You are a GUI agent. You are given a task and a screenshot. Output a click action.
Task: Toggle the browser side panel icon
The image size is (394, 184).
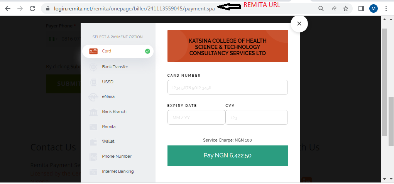[361, 8]
